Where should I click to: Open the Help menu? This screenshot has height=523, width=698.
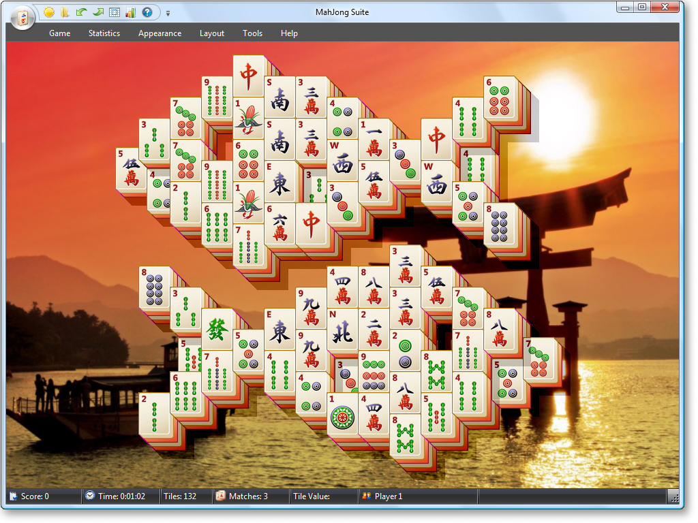pos(289,33)
